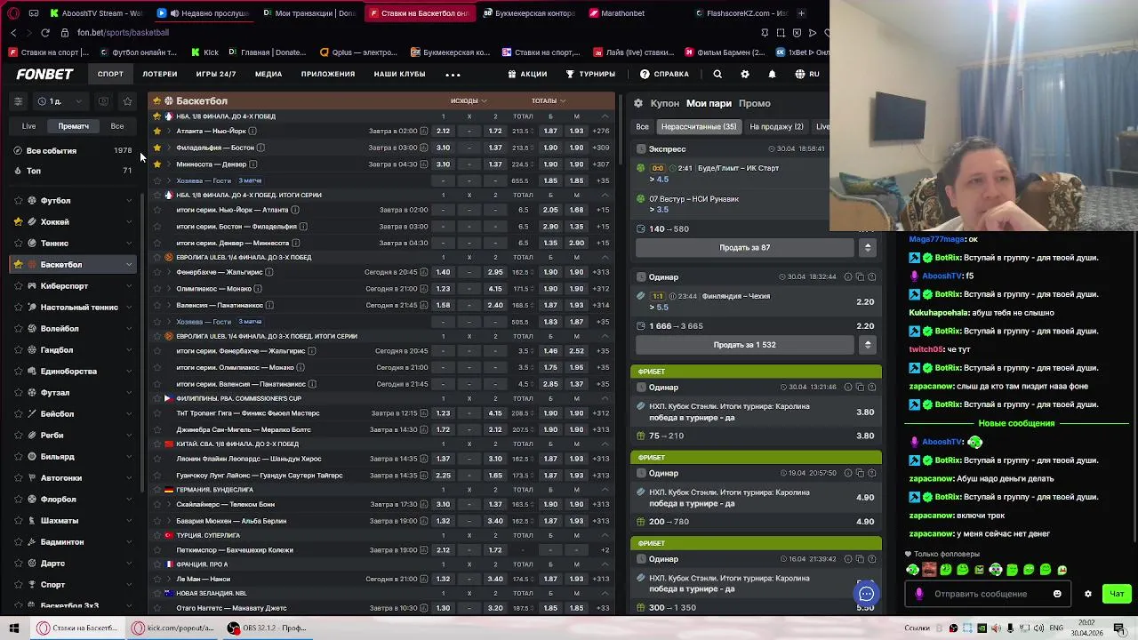
Task: Open Windows Start menu
Action: [x=13, y=628]
